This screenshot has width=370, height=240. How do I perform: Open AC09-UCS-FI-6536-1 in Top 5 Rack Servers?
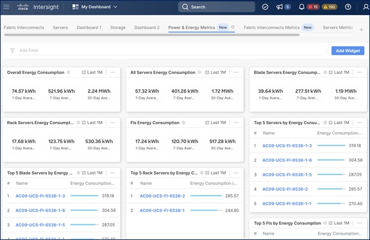click(162, 210)
